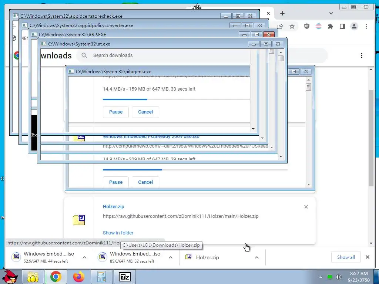Close the current Chrome tab
The height and width of the screenshot is (284, 379).
[268, 13]
